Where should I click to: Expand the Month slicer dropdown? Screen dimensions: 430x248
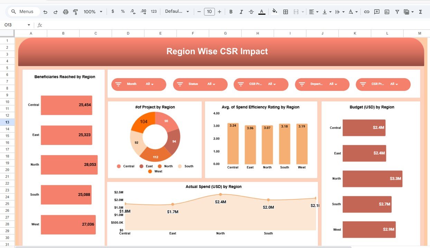click(x=150, y=84)
